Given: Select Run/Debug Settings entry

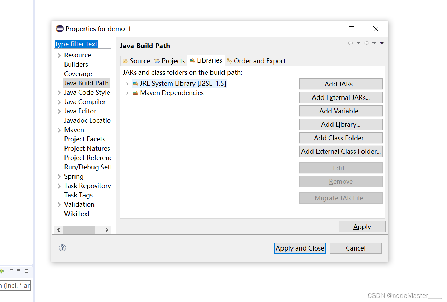Looking at the screenshot, I should click(x=88, y=167).
